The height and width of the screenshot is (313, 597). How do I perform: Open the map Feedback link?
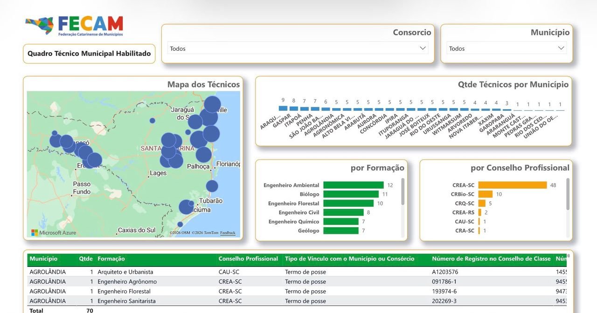click(228, 233)
